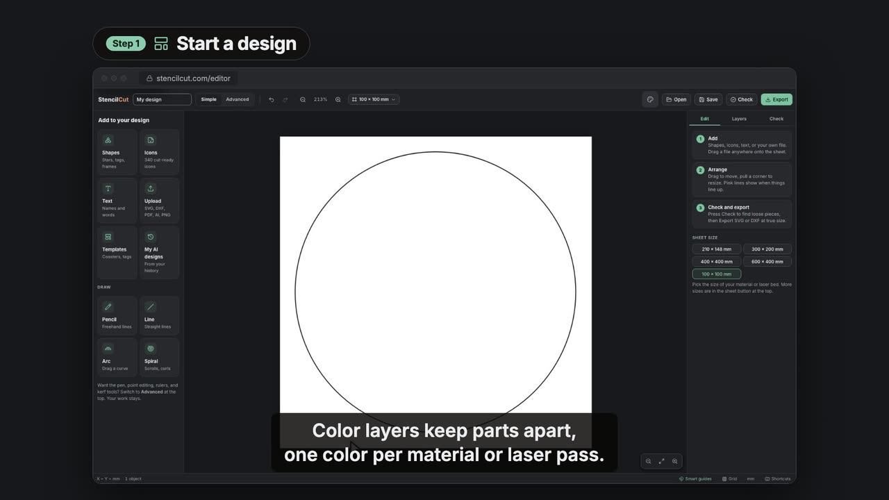Screen dimensions: 889x500
Task: Select the Pencil freehand drawing tool
Action: pyautogui.click(x=117, y=315)
